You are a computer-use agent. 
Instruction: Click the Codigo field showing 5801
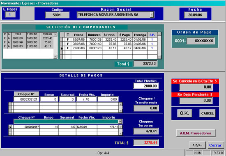57,15
